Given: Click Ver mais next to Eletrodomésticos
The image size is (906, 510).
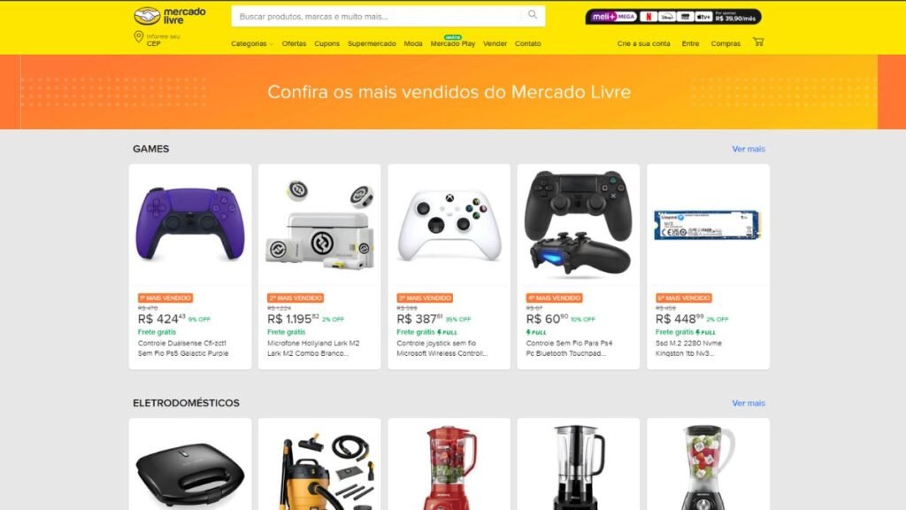Looking at the screenshot, I should pyautogui.click(x=749, y=404).
